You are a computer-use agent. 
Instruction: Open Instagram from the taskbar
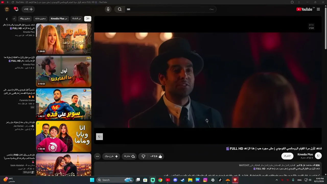205,180
